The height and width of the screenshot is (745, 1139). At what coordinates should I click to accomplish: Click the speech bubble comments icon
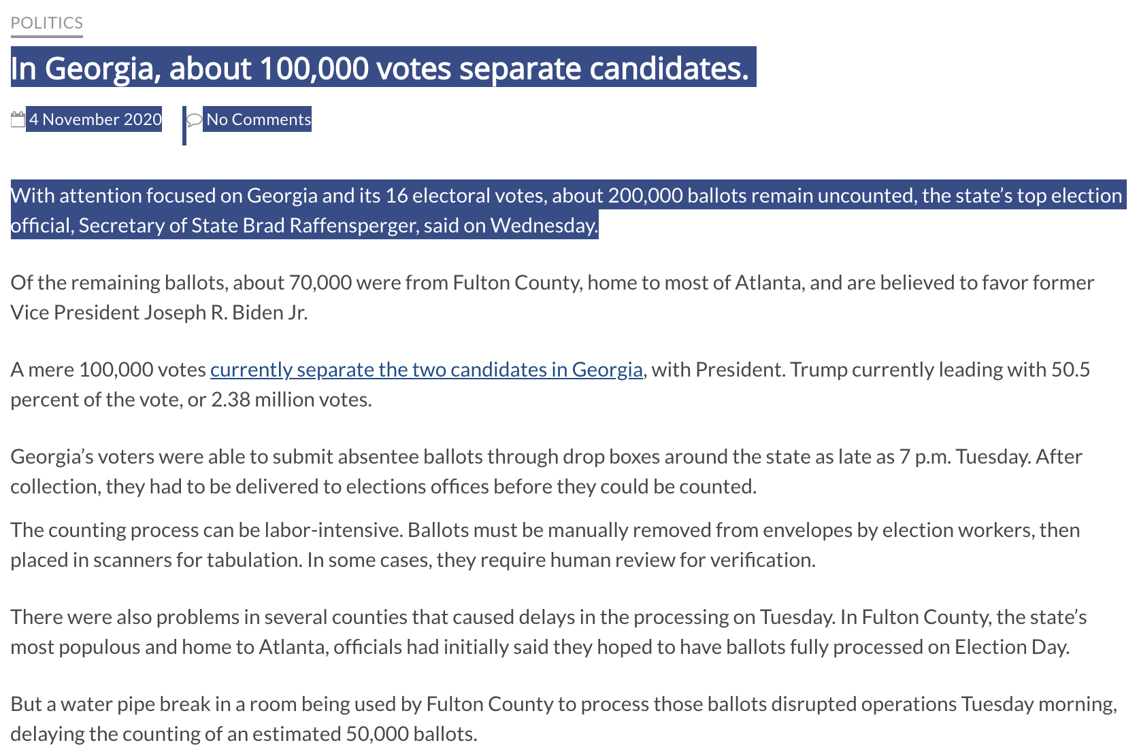coord(195,120)
